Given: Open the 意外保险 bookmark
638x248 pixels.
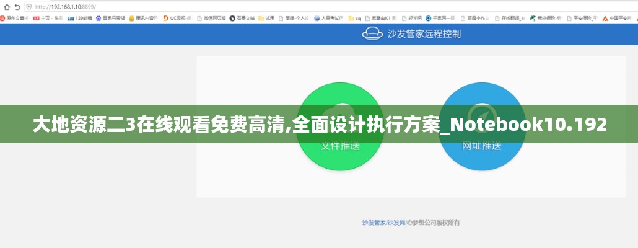Looking at the screenshot, I should 545,19.
